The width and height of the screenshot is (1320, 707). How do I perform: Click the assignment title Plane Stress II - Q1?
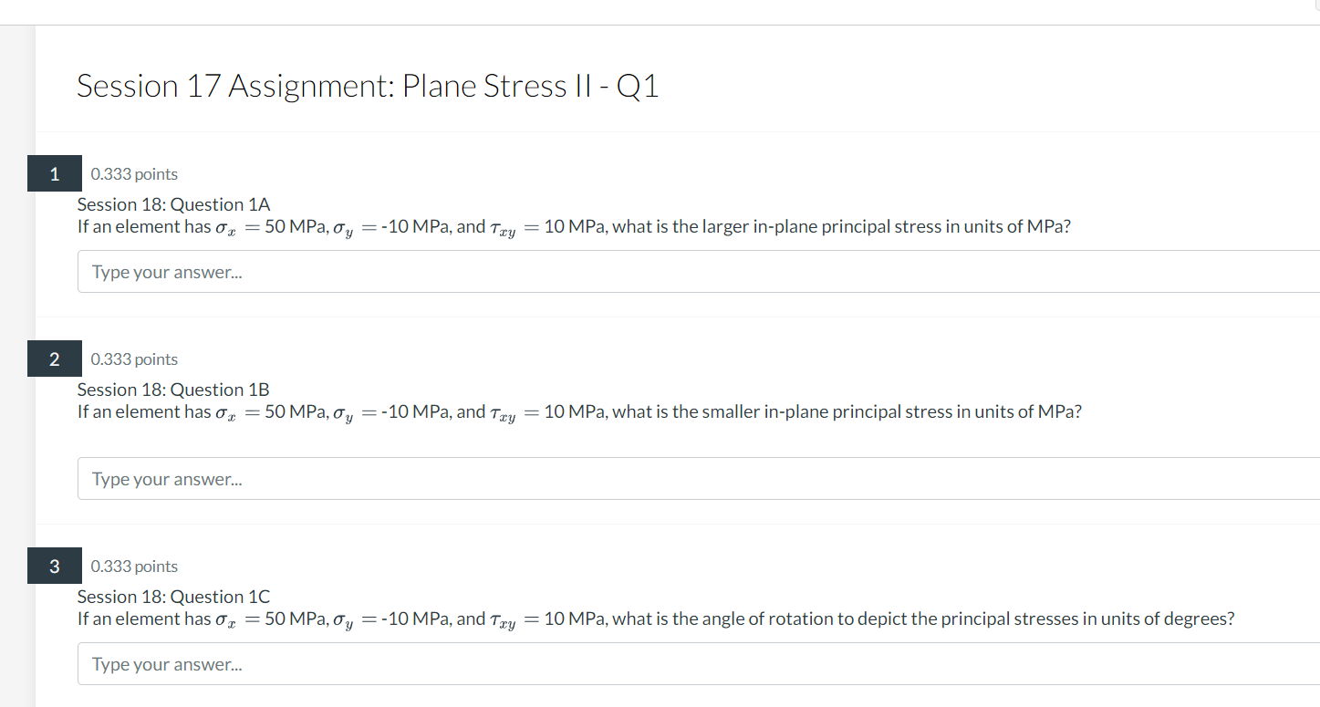369,86
